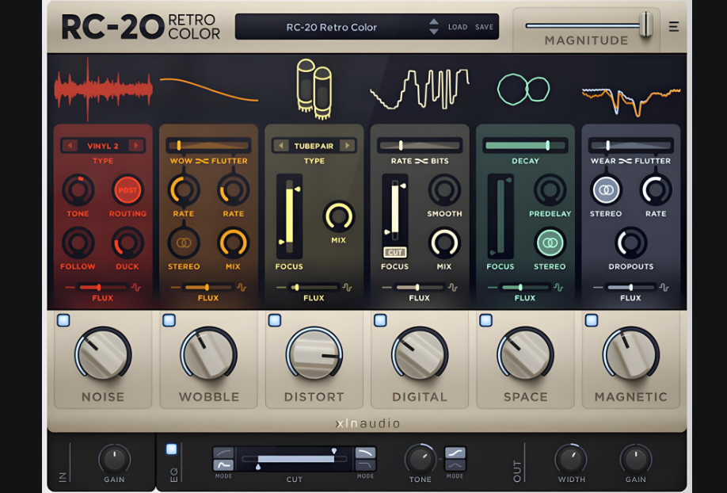Click the CUT button in Digital module

click(x=394, y=252)
